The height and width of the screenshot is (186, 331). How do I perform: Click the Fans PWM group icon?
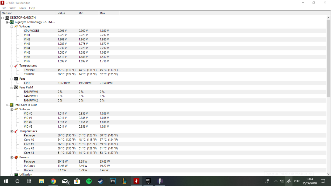click(x=16, y=87)
